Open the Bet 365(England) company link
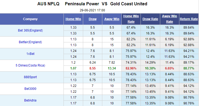The height and width of the screenshot is (106, 199). [30, 30]
